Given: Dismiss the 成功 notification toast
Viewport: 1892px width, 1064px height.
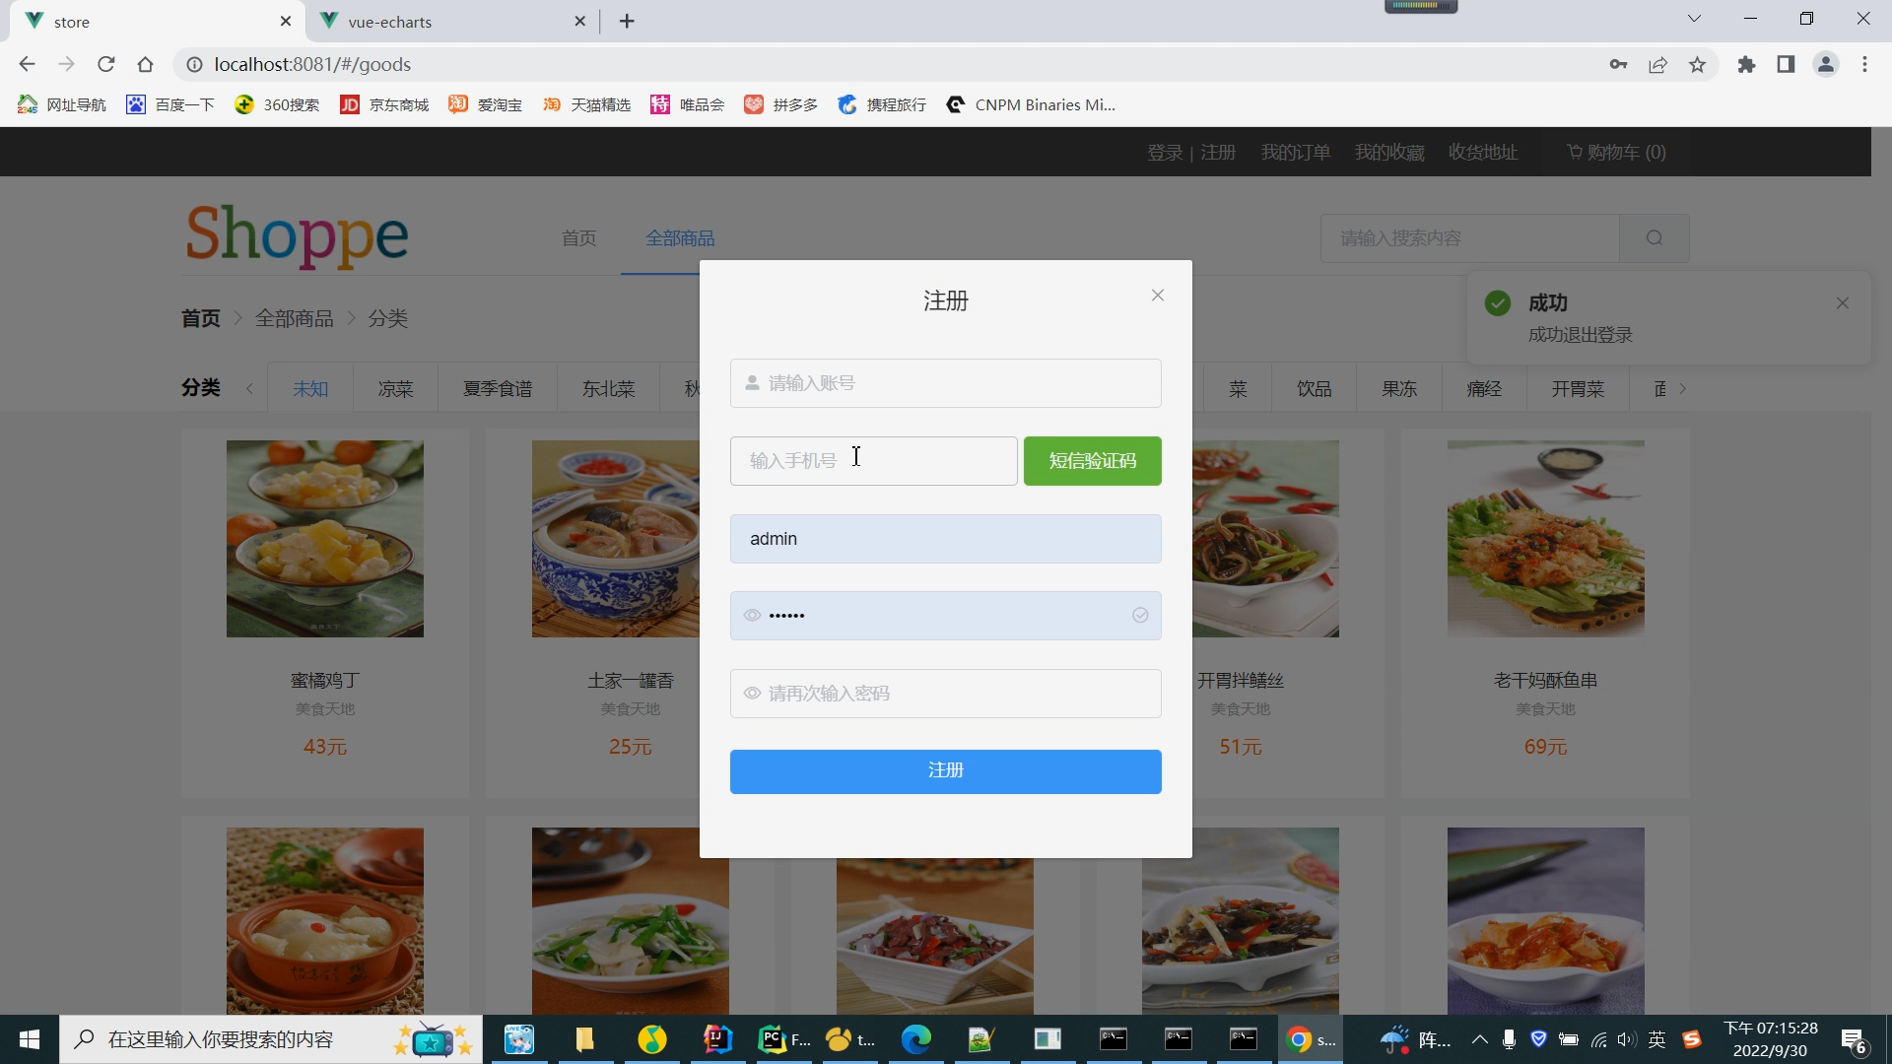Looking at the screenshot, I should (1843, 303).
